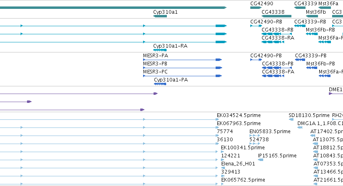Image resolution: width=343 pixels, height=186 pixels.
Task: Click the Mst36Fb-RB transcript arrow glyph
Action: pyautogui.click(x=312, y=34)
